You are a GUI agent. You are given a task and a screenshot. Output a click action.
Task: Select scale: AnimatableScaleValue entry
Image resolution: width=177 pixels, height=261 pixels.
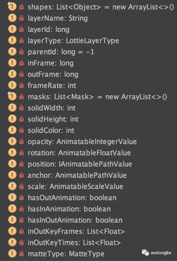coord(75,186)
